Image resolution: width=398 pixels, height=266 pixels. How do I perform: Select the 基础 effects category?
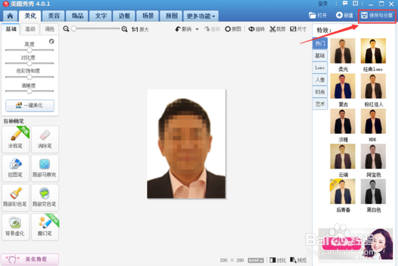(320, 56)
